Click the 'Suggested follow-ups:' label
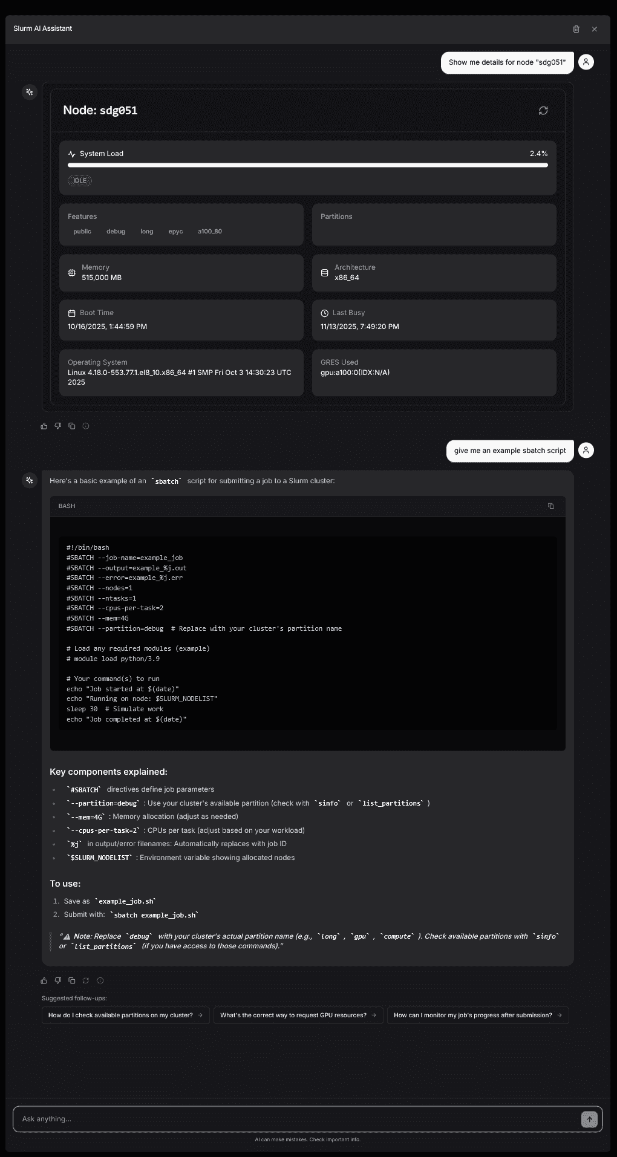The height and width of the screenshot is (1157, 617). coord(74,998)
